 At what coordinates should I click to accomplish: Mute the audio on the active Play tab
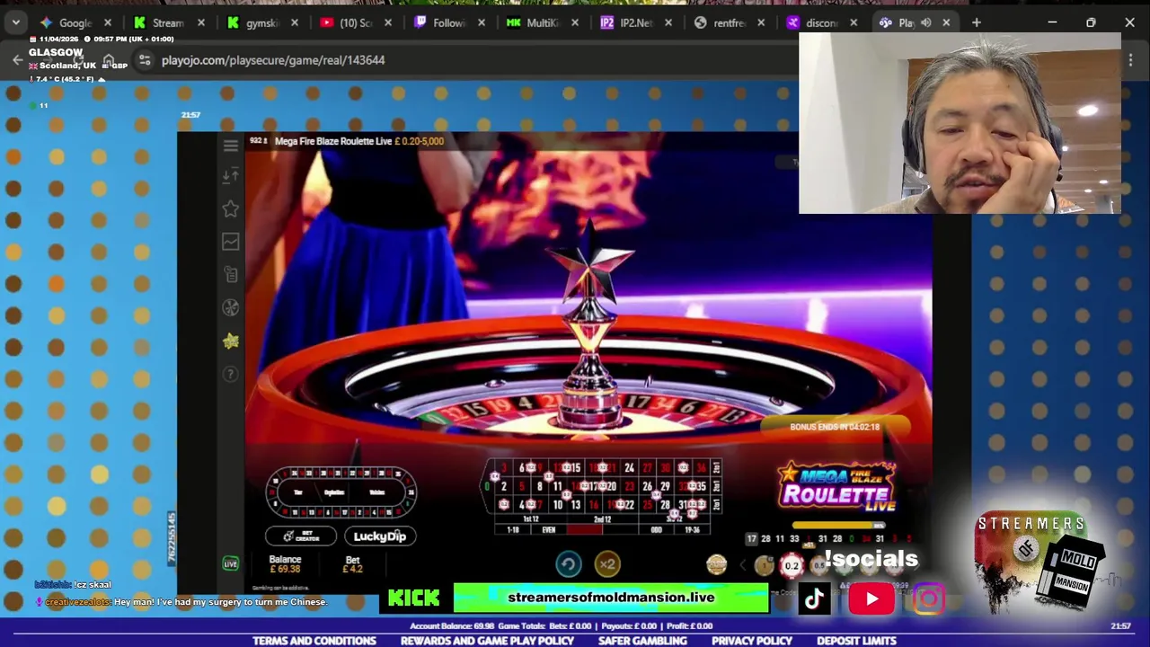[926, 22]
